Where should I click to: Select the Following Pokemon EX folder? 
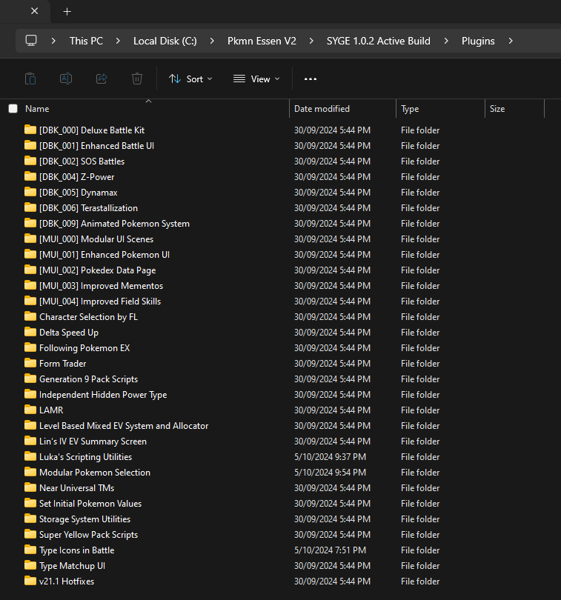[x=84, y=348]
